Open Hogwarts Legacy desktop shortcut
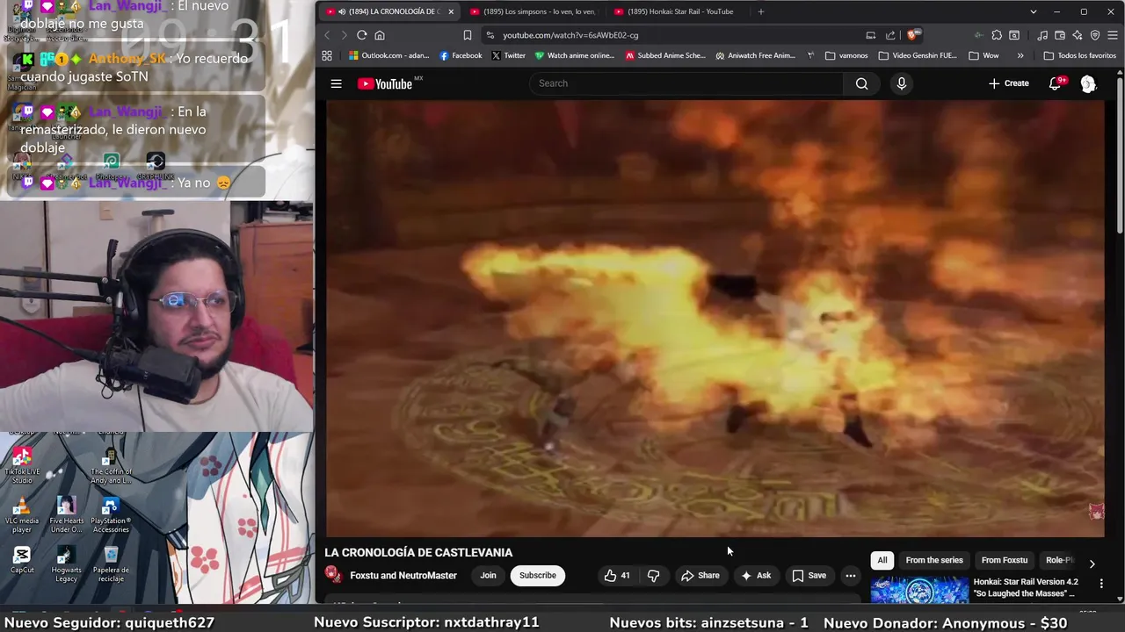Screen dimensions: 1125x632 67,564
